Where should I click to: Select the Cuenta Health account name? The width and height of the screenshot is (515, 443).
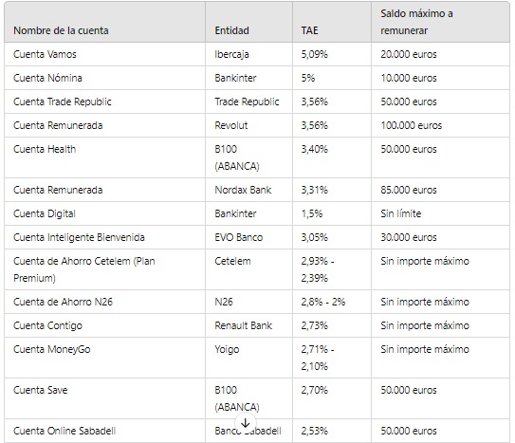pos(45,149)
